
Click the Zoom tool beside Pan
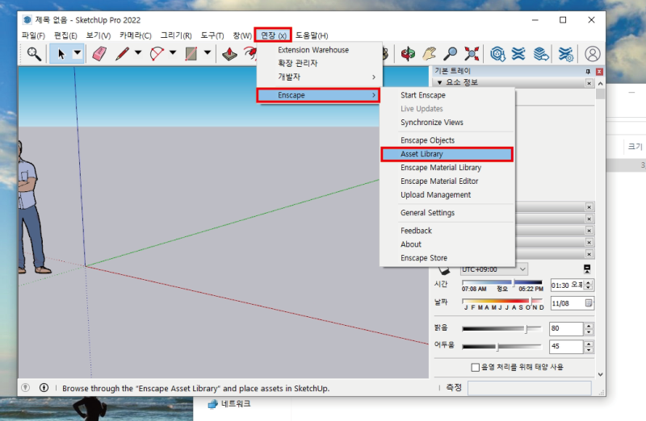click(x=451, y=54)
